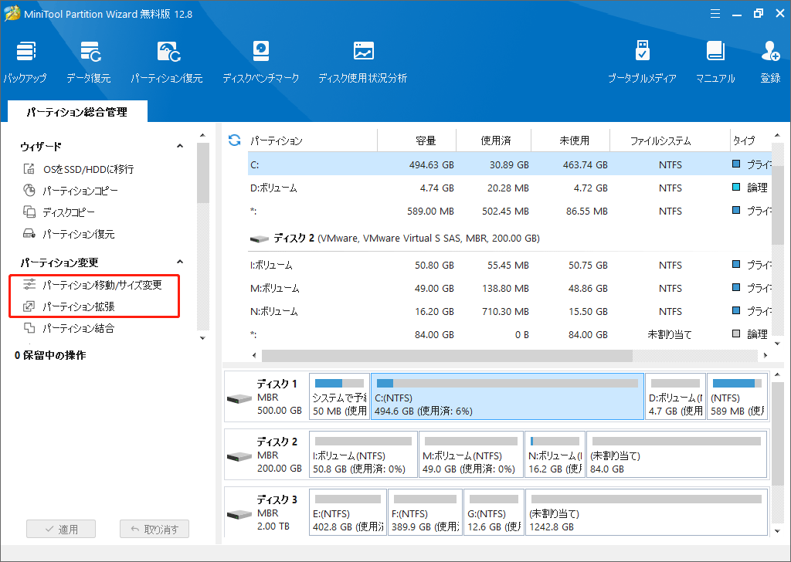This screenshot has height=562, width=791.
Task: Select D:ボリューム 4.7 GB block
Action: (675, 396)
